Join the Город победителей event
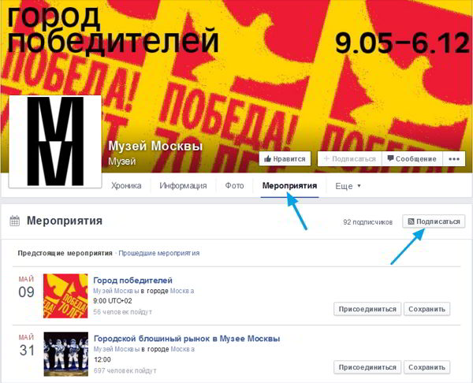Viewport: 473px width, 383px height. coord(367,309)
